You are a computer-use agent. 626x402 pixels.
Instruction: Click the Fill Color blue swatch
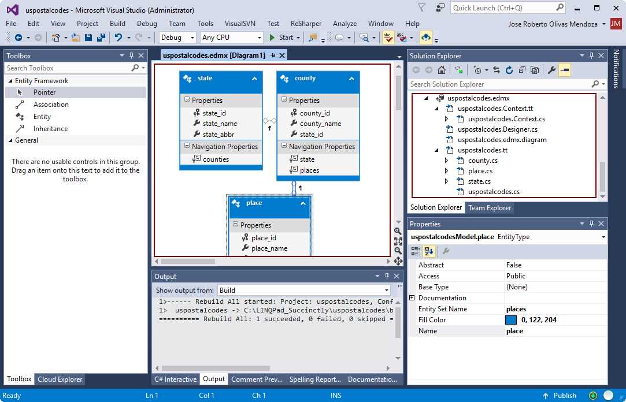tap(510, 320)
